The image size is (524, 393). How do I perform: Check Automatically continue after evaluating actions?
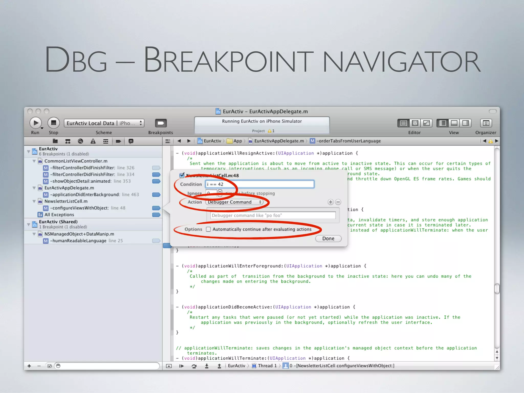209,229
